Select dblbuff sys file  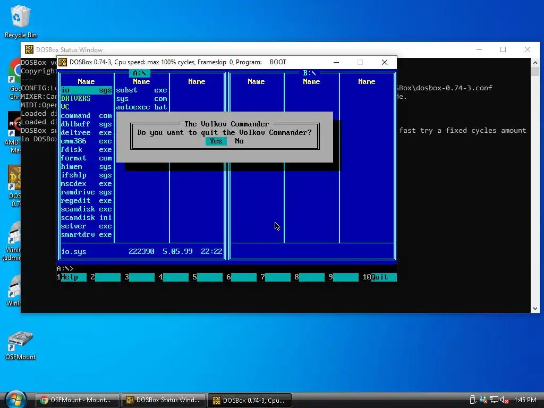point(87,124)
